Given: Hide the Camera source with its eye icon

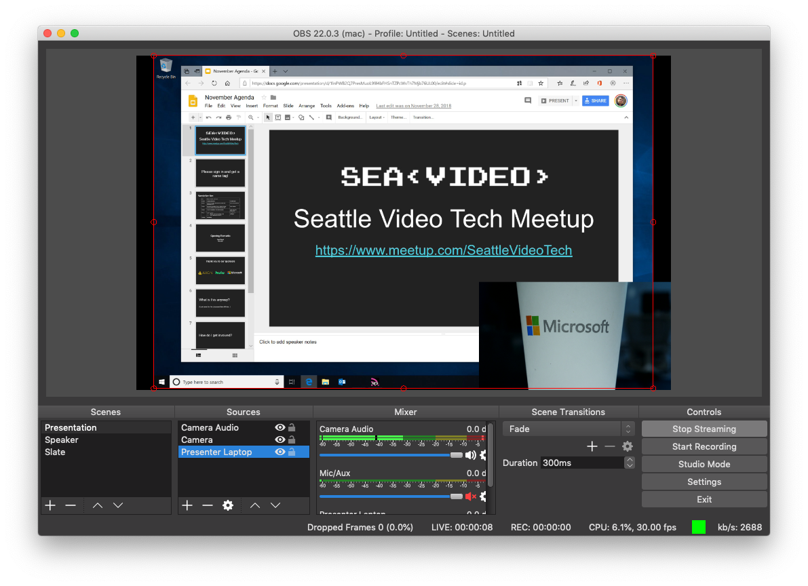Looking at the screenshot, I should point(279,439).
